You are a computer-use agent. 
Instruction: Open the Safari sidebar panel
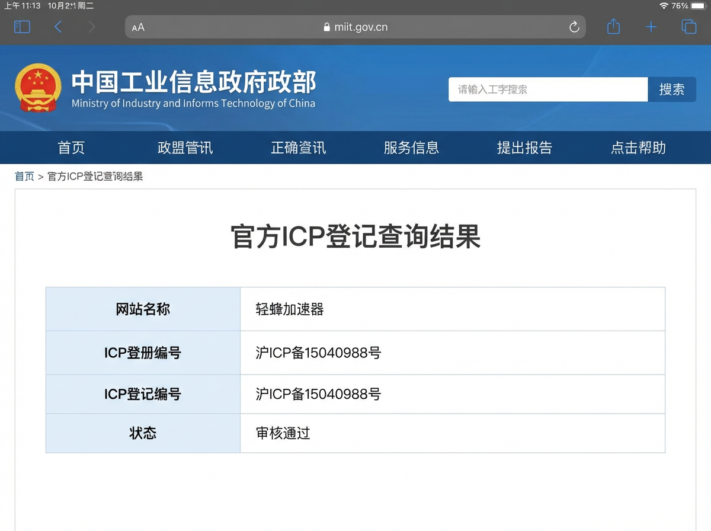(22, 27)
